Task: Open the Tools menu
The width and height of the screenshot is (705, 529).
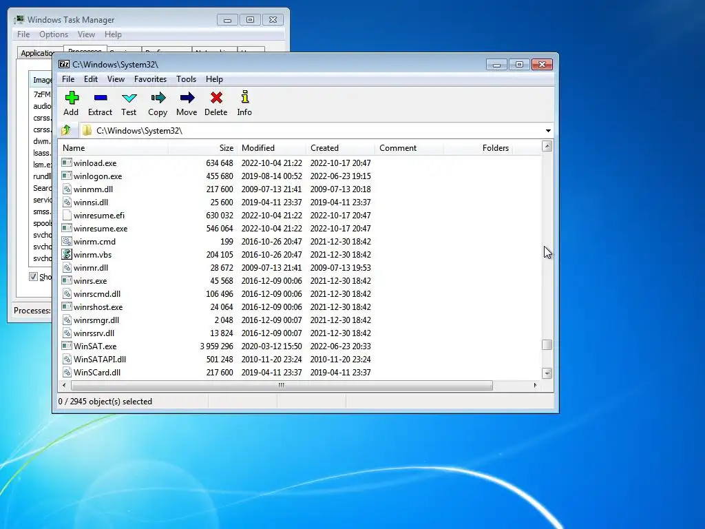Action: [x=186, y=79]
